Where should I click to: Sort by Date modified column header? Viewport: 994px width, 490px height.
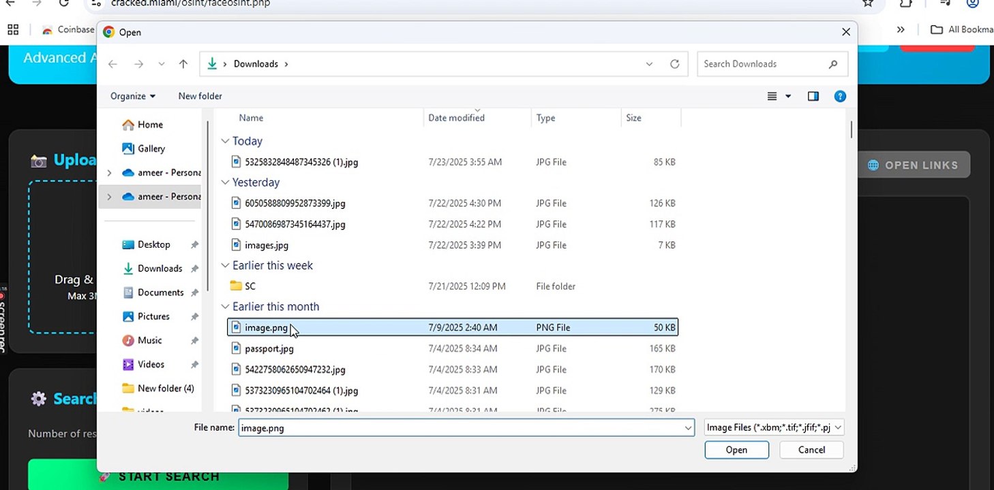tap(456, 118)
